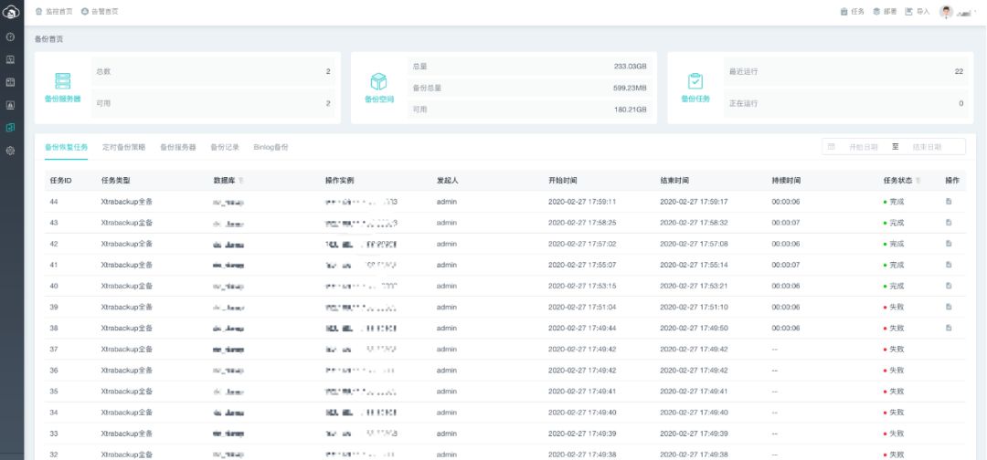Click the 开始日期 start date field
987x460 pixels.
(x=863, y=147)
